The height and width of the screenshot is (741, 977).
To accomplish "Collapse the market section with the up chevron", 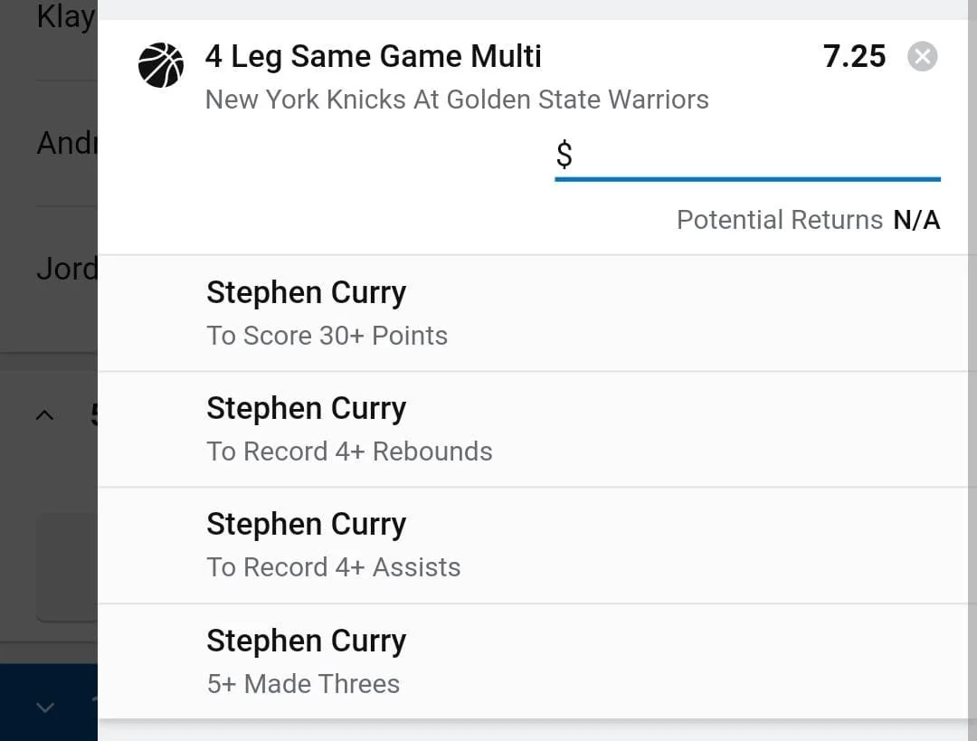I will [44, 415].
